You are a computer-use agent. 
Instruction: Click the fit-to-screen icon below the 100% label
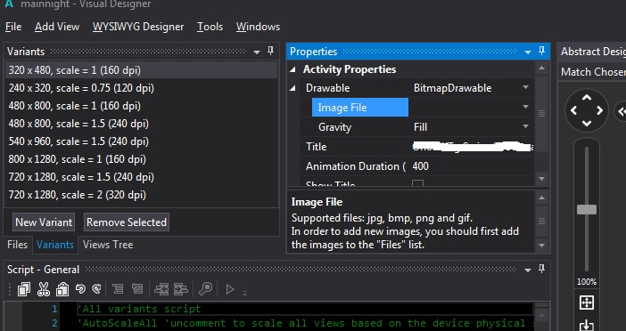point(587,303)
